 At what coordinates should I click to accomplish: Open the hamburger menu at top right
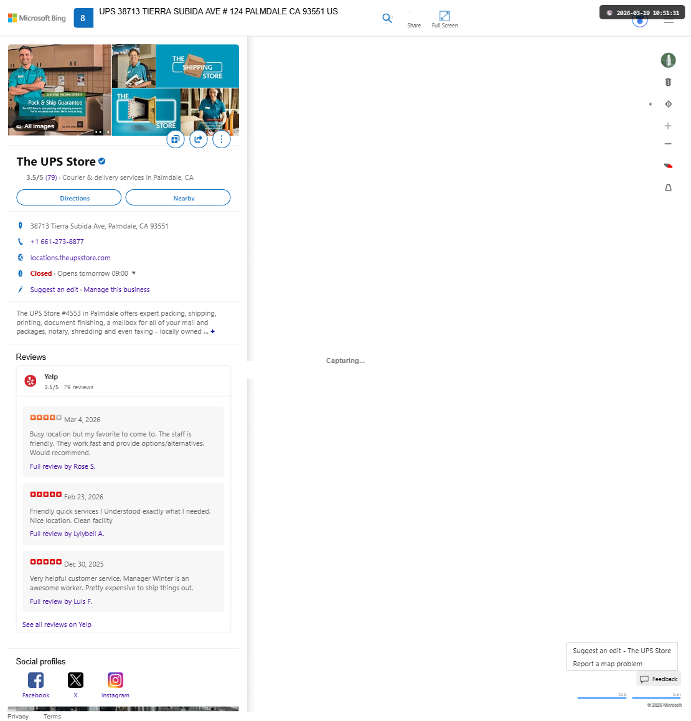click(x=669, y=21)
